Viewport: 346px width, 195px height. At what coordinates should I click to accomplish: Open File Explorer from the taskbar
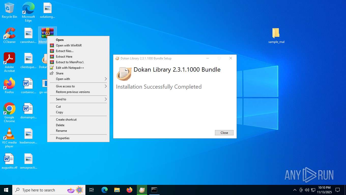point(117,190)
